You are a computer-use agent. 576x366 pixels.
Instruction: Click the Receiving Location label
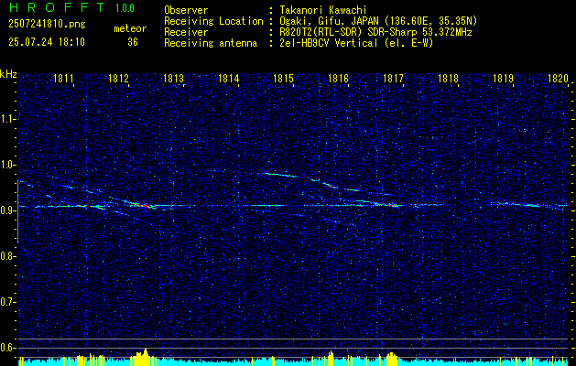213,21
